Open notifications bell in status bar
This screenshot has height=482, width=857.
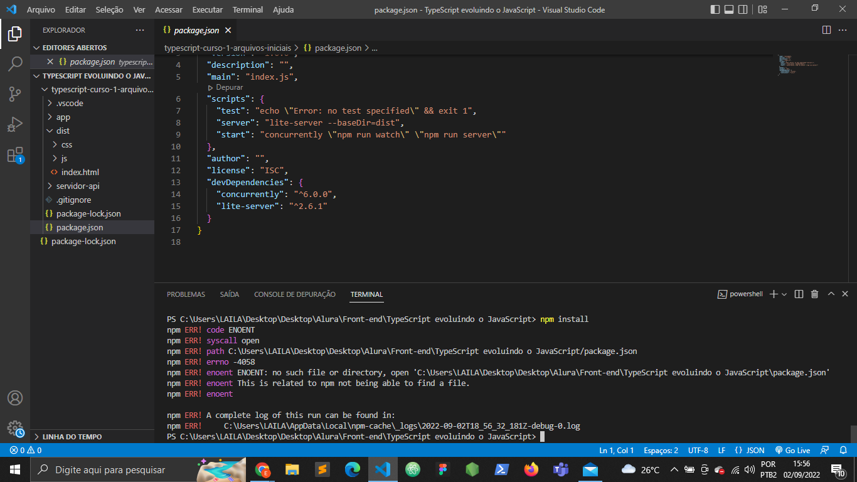(x=844, y=450)
